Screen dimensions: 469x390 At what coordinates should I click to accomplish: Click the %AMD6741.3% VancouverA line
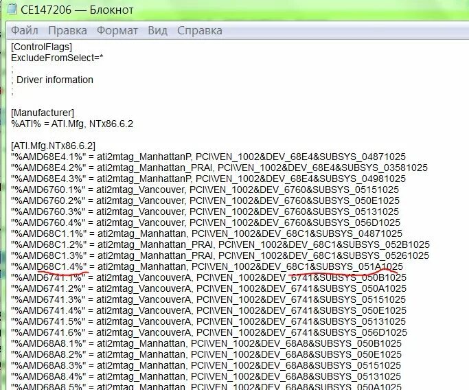209,299
